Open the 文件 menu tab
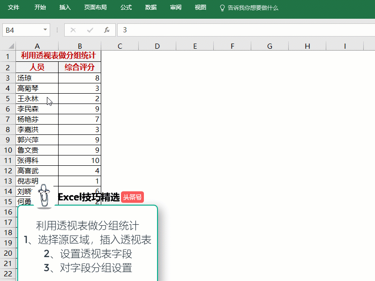This screenshot has height=281, width=375. coord(14,7)
